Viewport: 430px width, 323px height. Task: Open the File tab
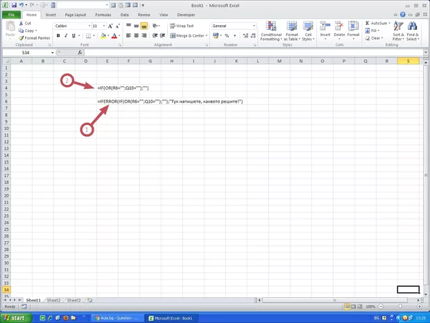click(11, 15)
